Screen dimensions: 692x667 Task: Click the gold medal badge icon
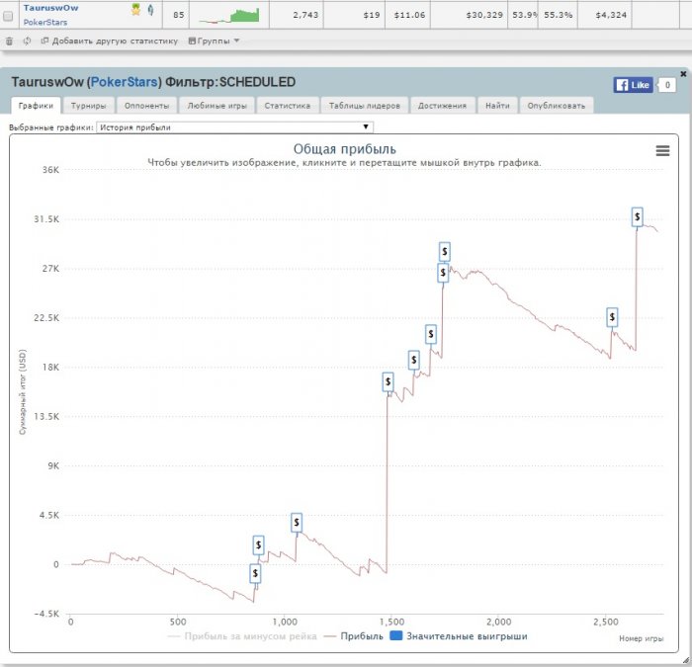point(136,9)
